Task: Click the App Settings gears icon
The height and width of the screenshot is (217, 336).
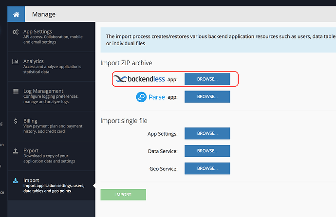Action: coord(15,32)
